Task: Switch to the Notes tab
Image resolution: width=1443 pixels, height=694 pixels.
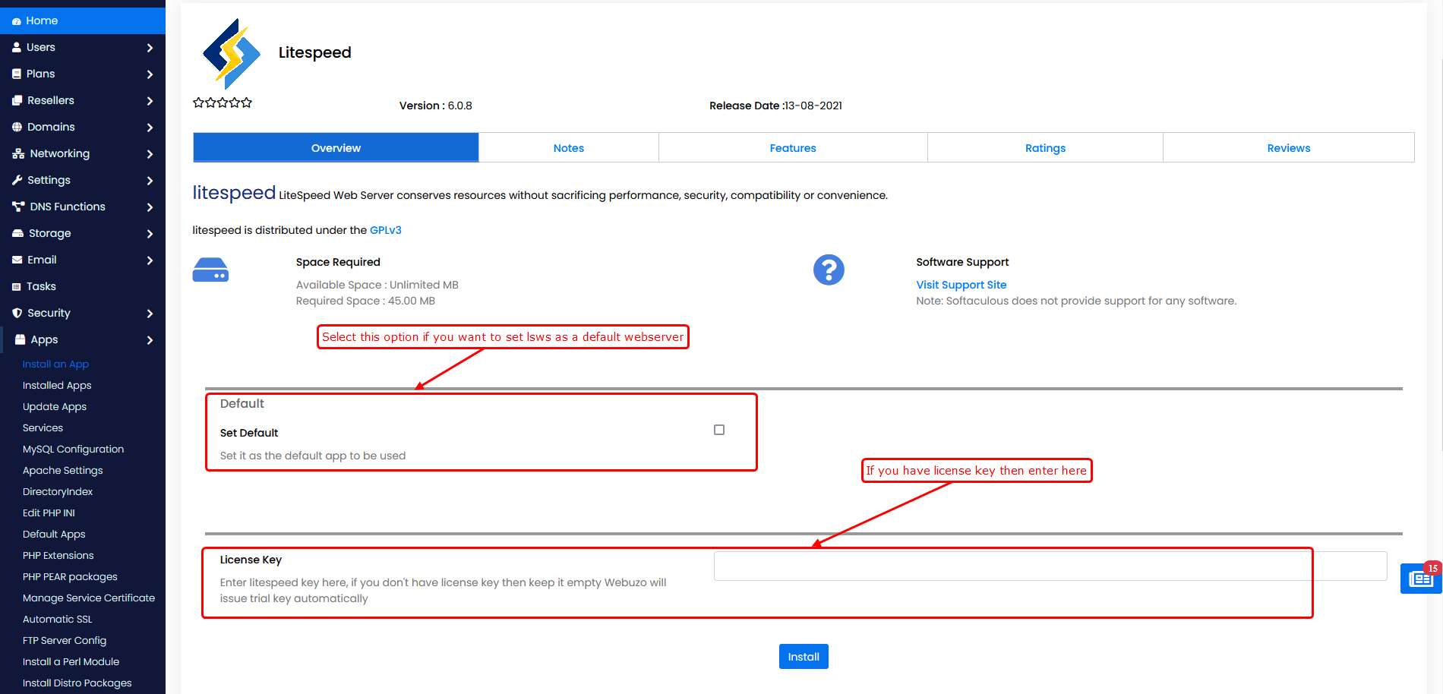Action: pyautogui.click(x=568, y=148)
